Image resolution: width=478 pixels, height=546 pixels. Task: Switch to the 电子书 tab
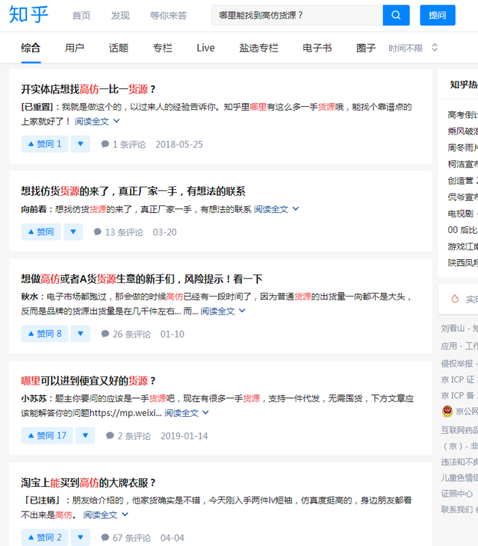tap(317, 48)
